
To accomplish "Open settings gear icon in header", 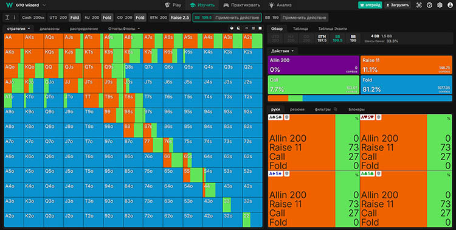I will point(440,5).
